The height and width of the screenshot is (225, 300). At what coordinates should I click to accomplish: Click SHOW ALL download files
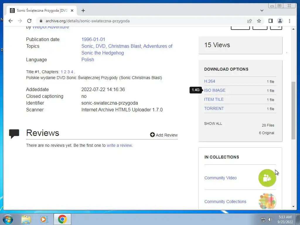(x=213, y=124)
